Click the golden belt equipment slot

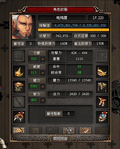[x=102, y=87]
